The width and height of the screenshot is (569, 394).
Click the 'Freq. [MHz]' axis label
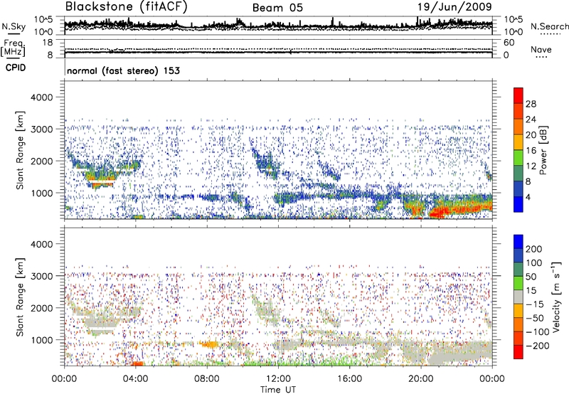tap(13, 48)
